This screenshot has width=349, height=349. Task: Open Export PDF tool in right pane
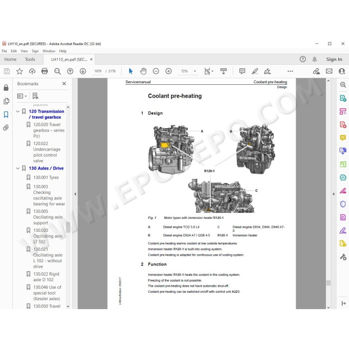point(343,98)
